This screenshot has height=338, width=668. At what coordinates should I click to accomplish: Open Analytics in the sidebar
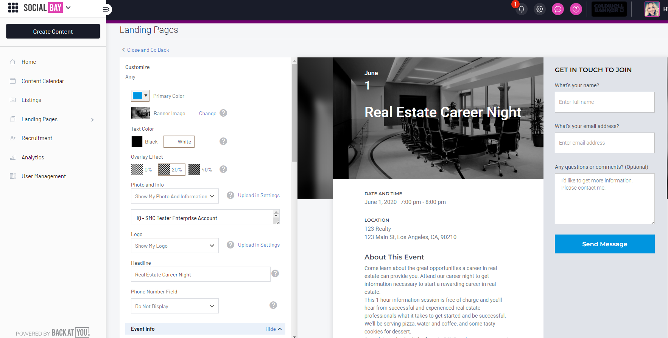point(33,157)
